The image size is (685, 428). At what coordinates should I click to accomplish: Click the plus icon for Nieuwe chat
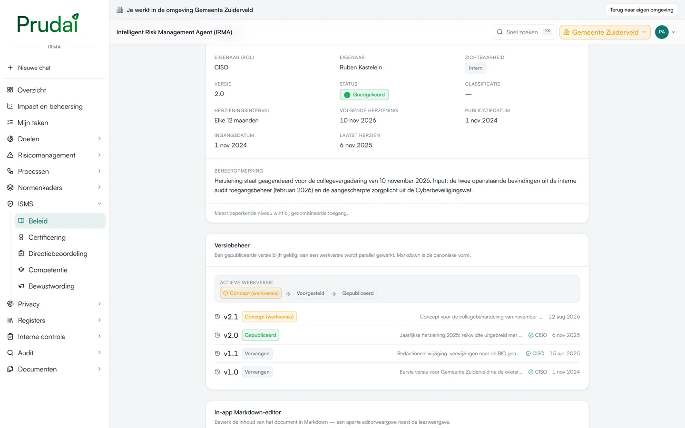coord(10,68)
